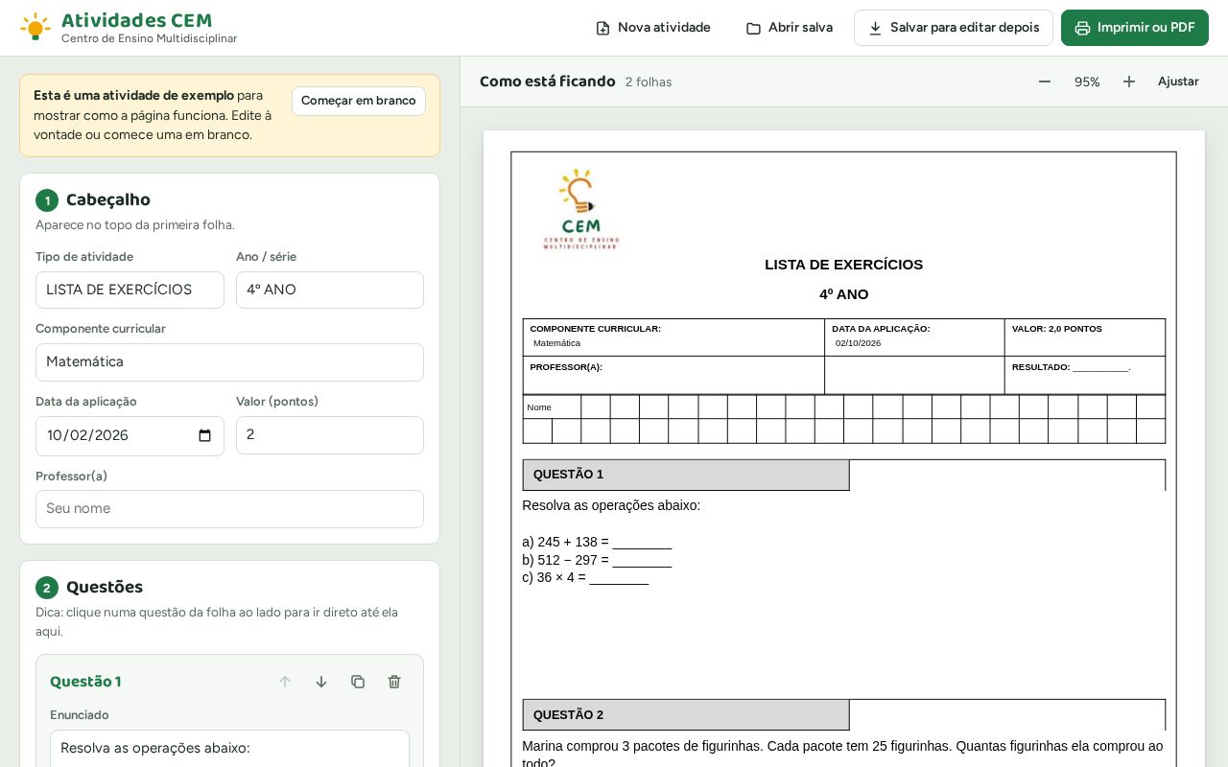Click the Cabeçalho section heading

pos(107,200)
